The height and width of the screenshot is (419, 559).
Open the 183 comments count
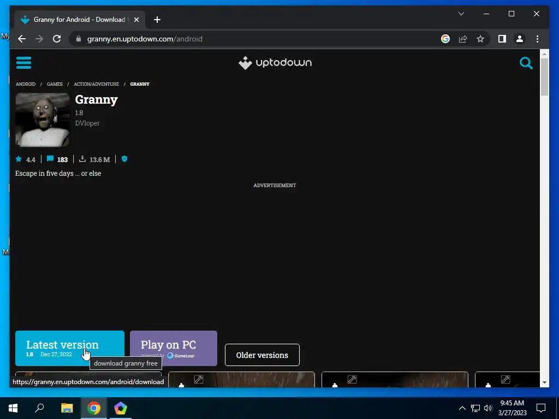click(x=57, y=159)
